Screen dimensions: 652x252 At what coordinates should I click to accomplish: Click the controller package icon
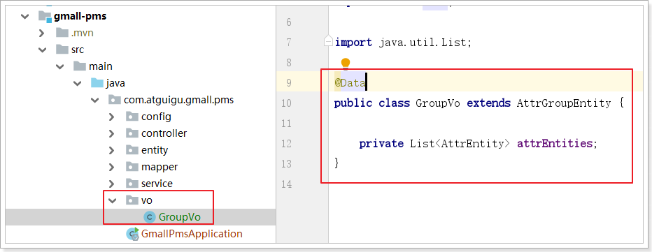[132, 133]
